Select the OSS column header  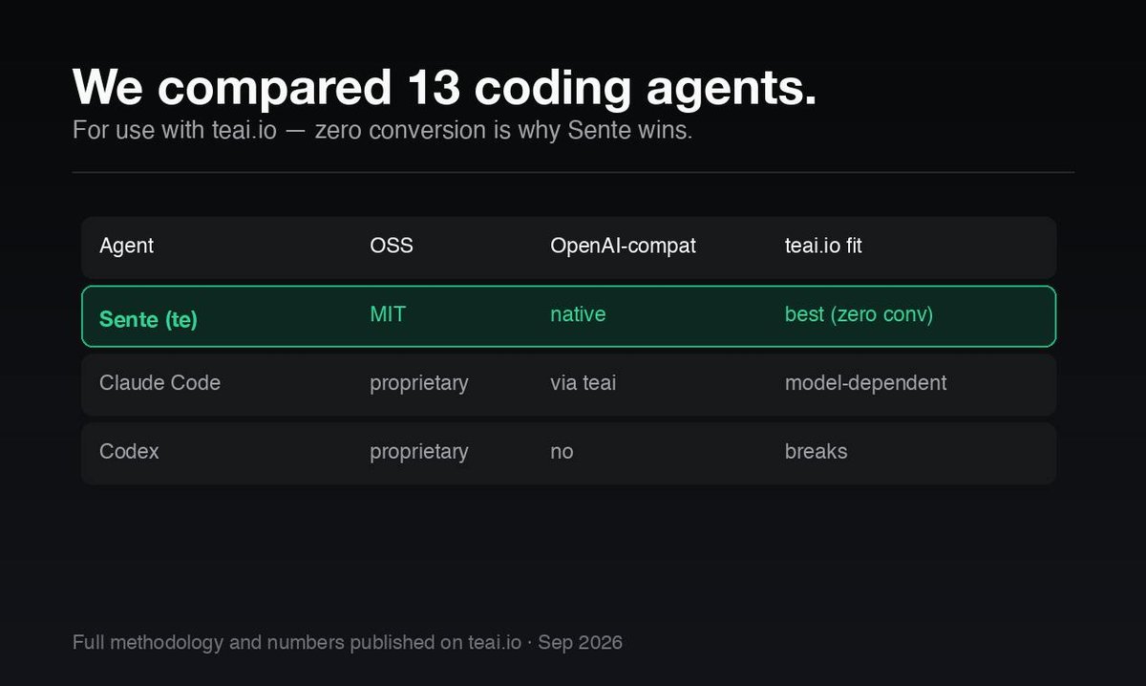[392, 246]
